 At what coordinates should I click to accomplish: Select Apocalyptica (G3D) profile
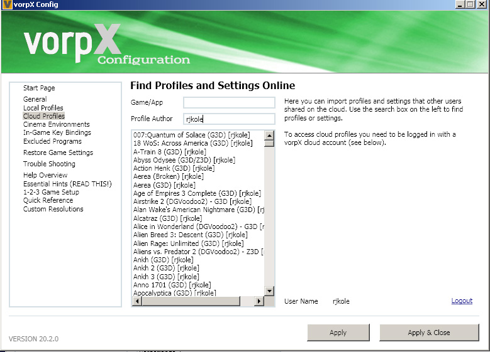[175, 293]
